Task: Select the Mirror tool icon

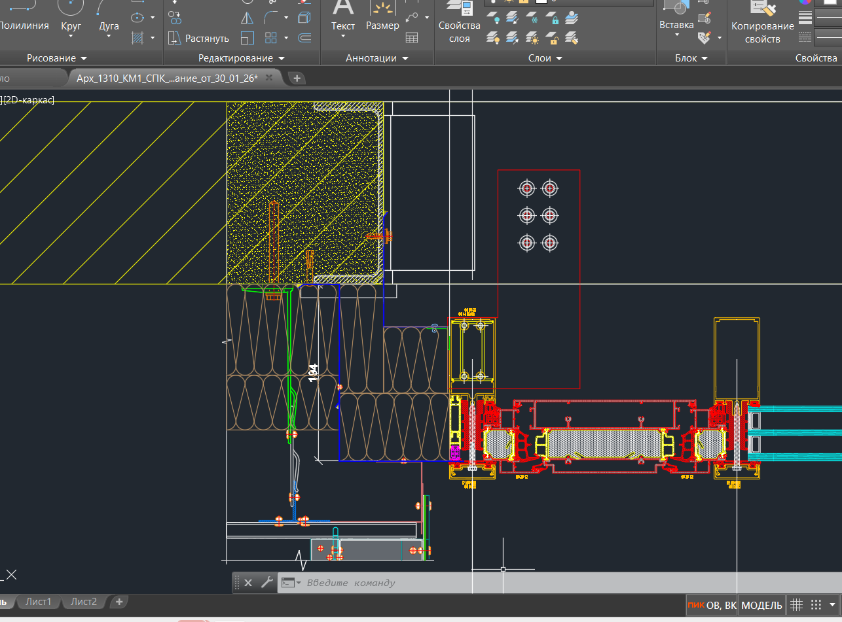Action: (247, 18)
